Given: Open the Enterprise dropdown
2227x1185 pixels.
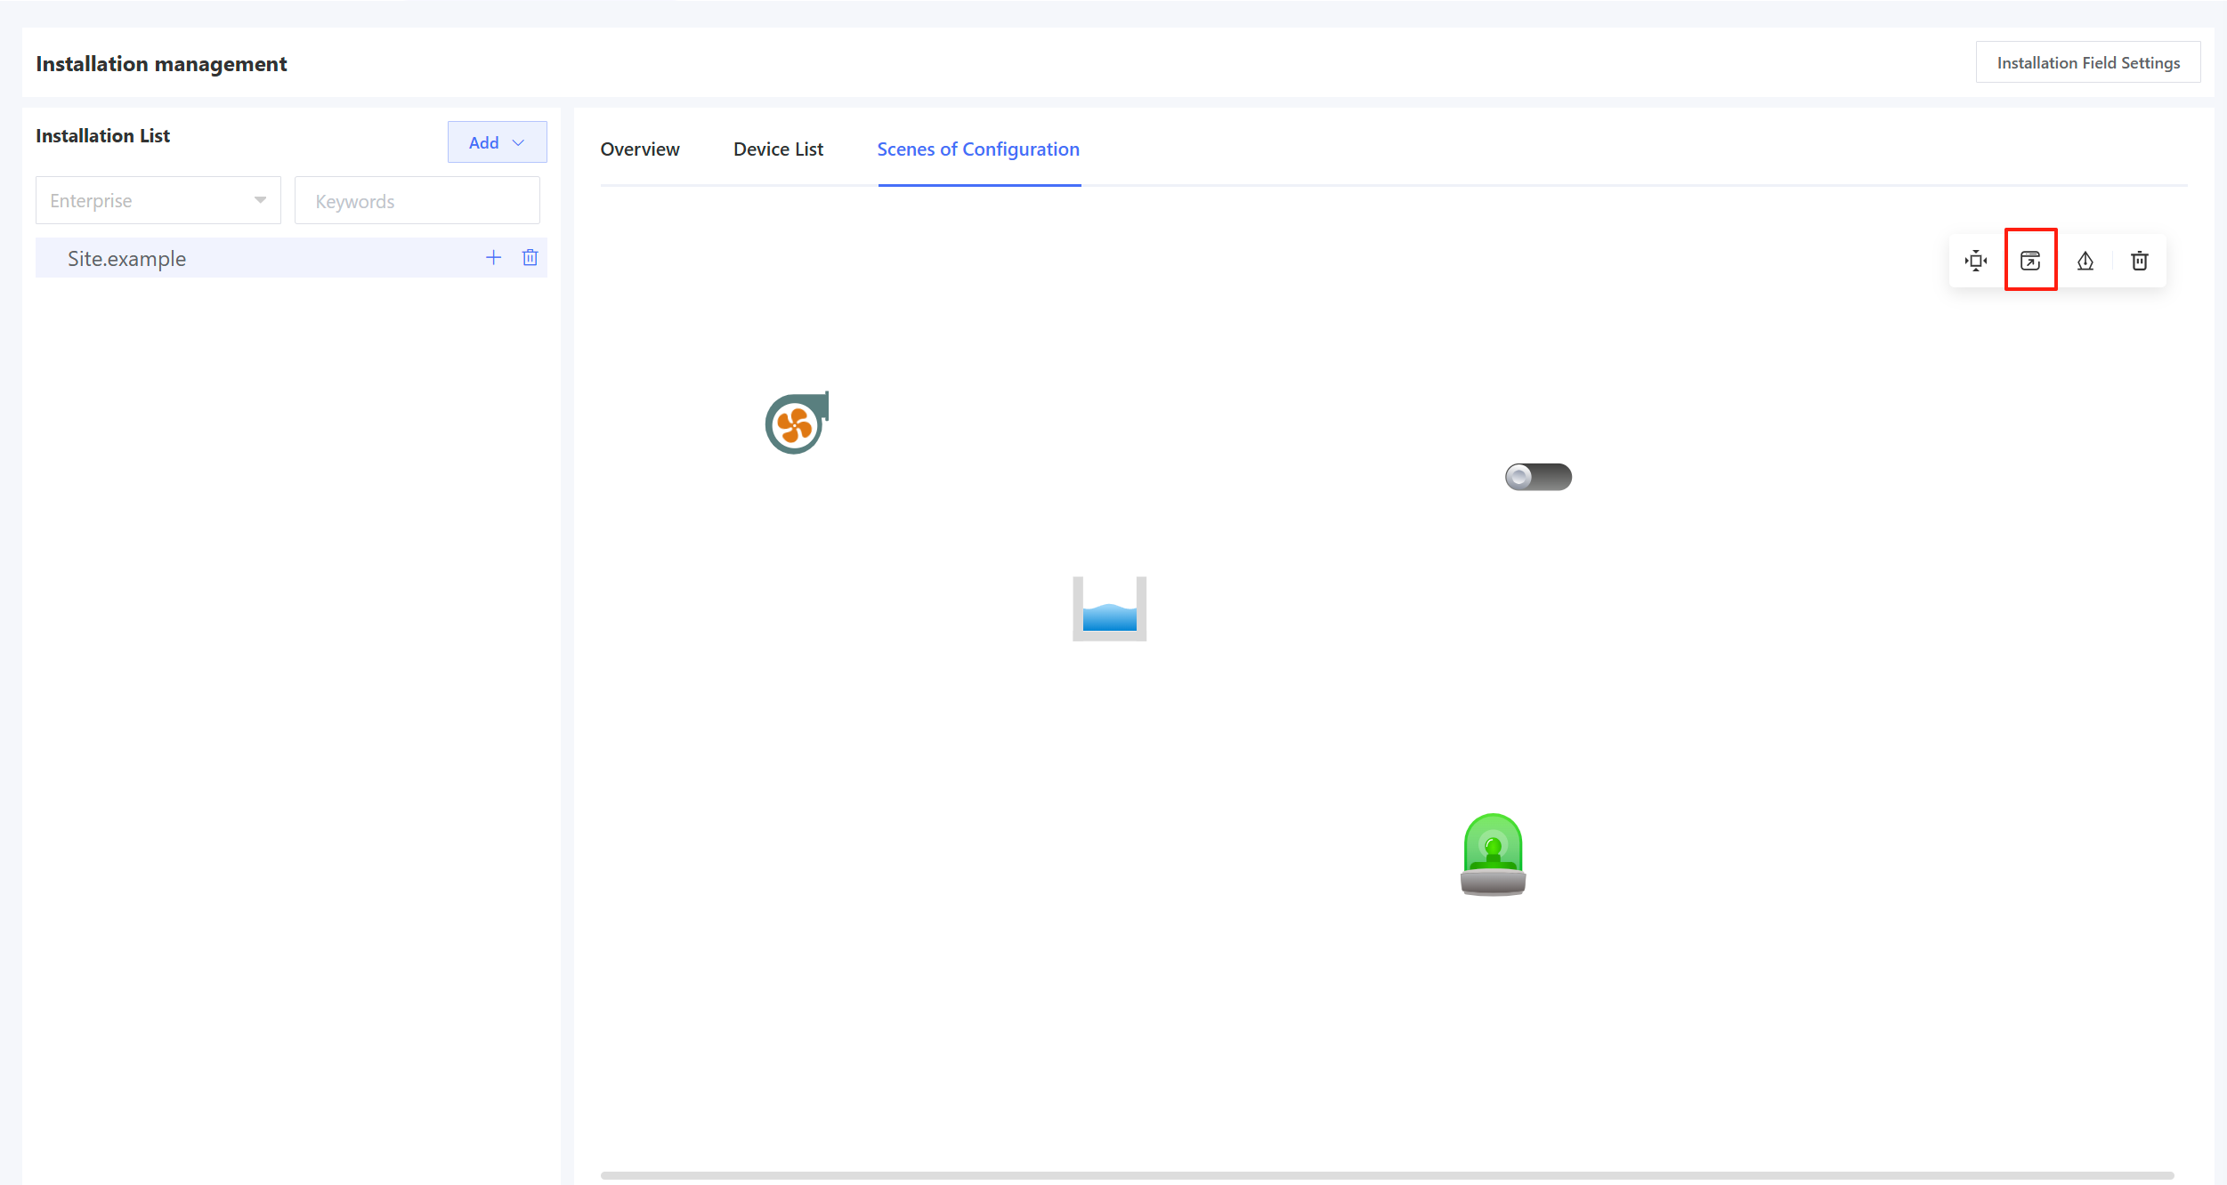Looking at the screenshot, I should pyautogui.click(x=158, y=201).
